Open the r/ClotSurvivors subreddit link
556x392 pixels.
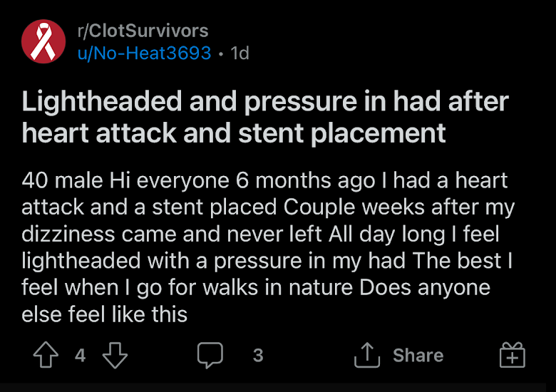pos(143,31)
